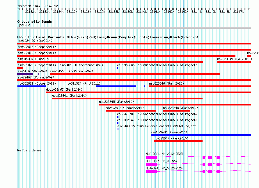Select the chr6:33131047..33147832 coordinate label
Viewport: 259px width, 188px height.
pos(38,6)
